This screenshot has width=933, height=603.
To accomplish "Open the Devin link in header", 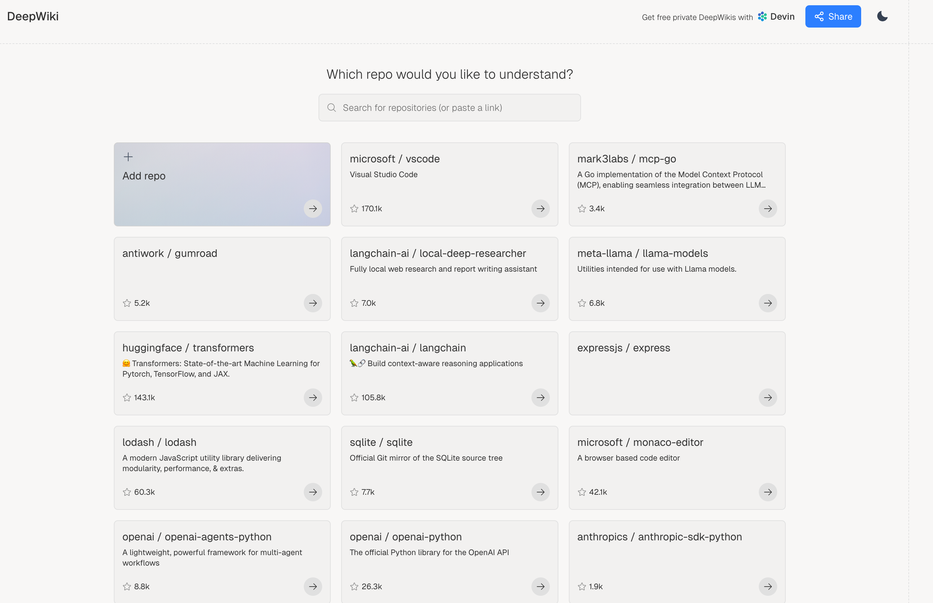I will click(x=776, y=16).
